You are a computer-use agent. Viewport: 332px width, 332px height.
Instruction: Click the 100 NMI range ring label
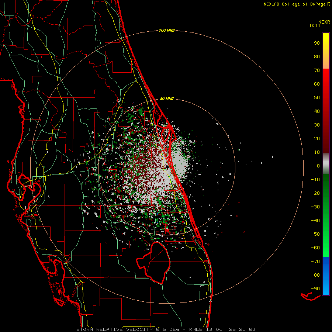tap(167, 30)
